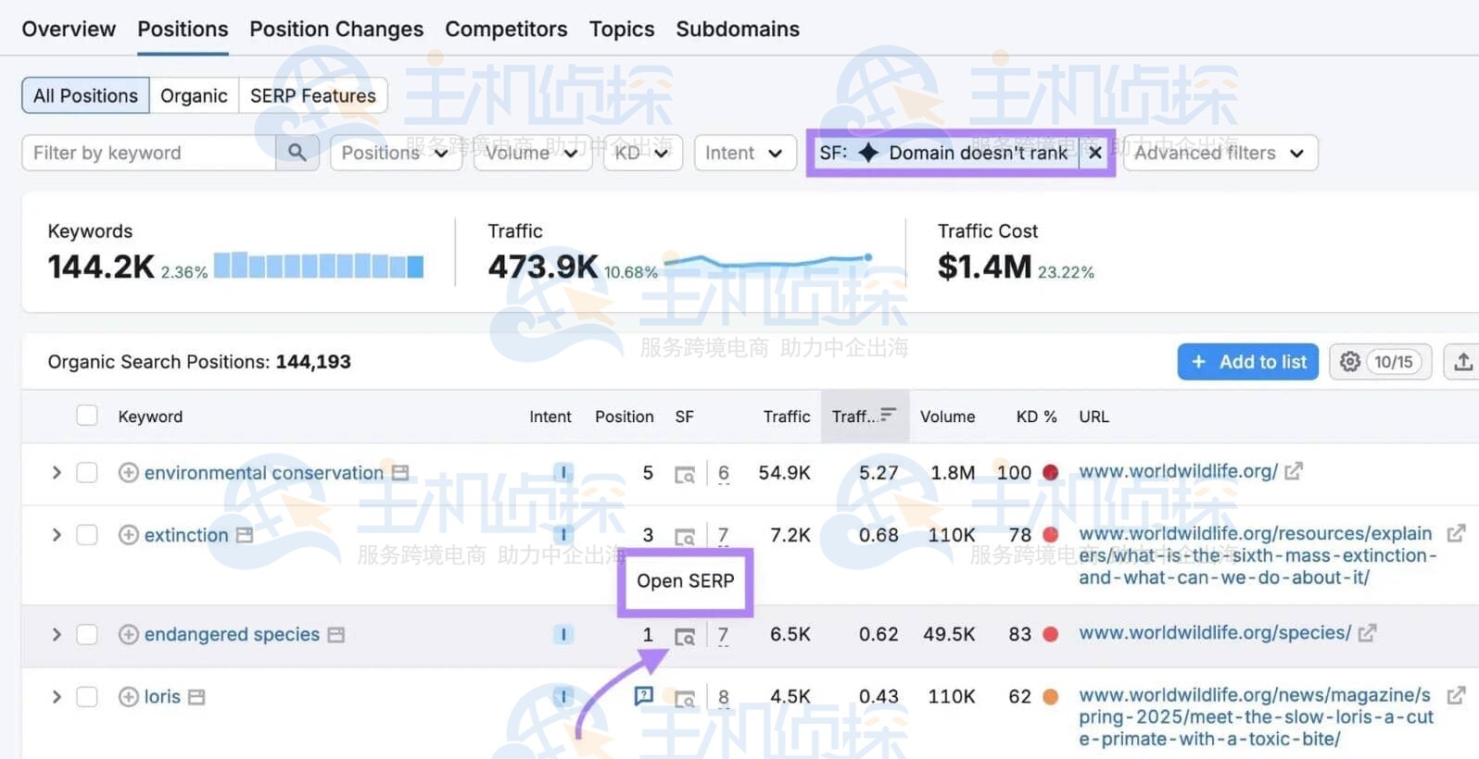Expand the loris row
1479x759 pixels.
[x=57, y=697]
